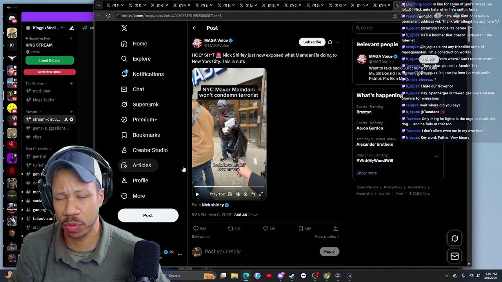Viewport: 502px width, 282px height.
Task: Click the white Post compose button
Action: coord(148,215)
